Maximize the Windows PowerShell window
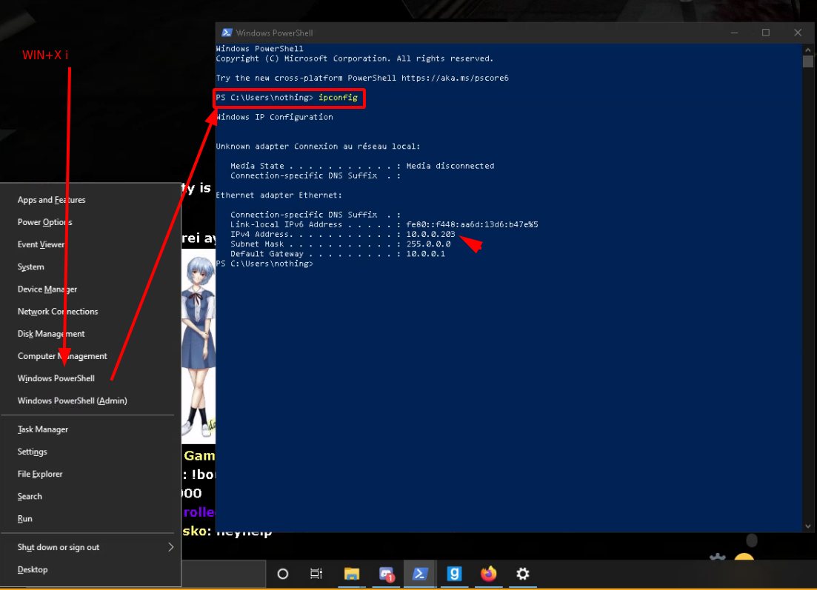 click(766, 33)
